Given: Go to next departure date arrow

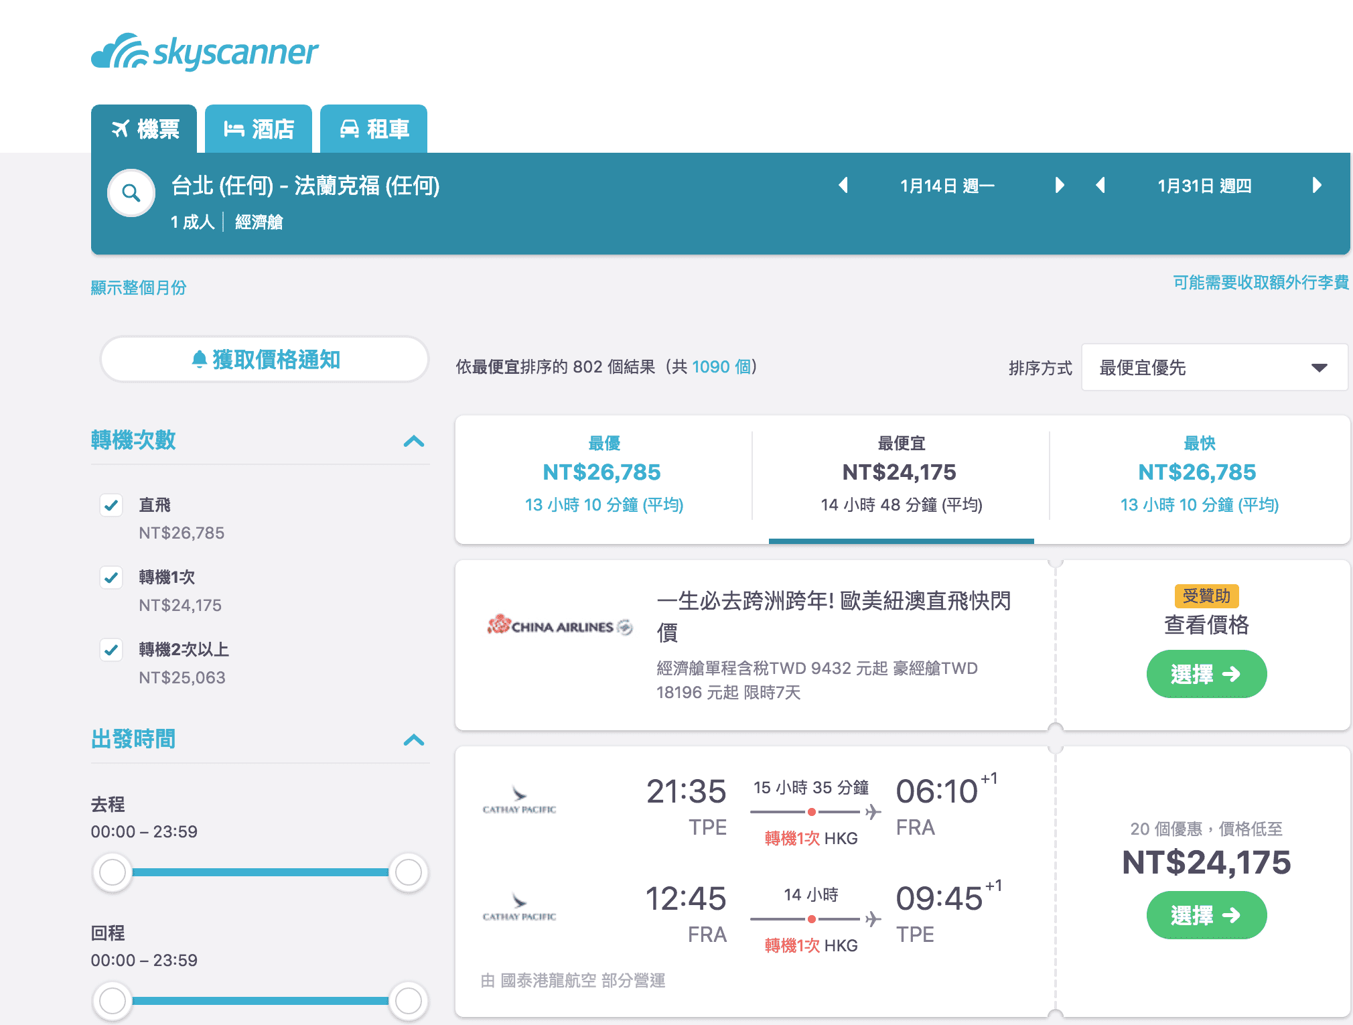Looking at the screenshot, I should click(x=1059, y=186).
